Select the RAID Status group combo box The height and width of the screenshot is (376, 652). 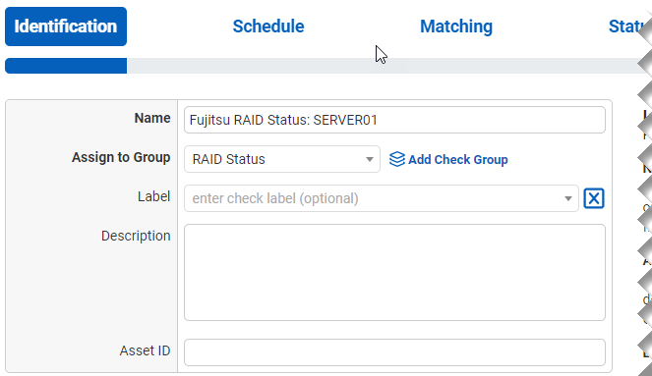point(282,159)
